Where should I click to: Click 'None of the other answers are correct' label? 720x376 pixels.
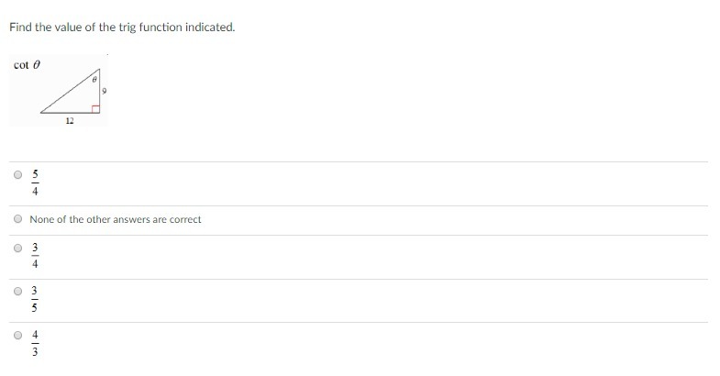[116, 220]
